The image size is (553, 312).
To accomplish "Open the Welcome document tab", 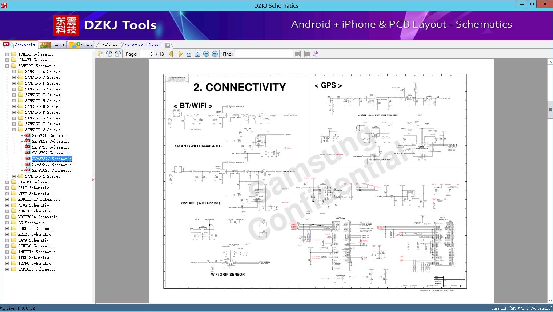I will click(x=110, y=45).
